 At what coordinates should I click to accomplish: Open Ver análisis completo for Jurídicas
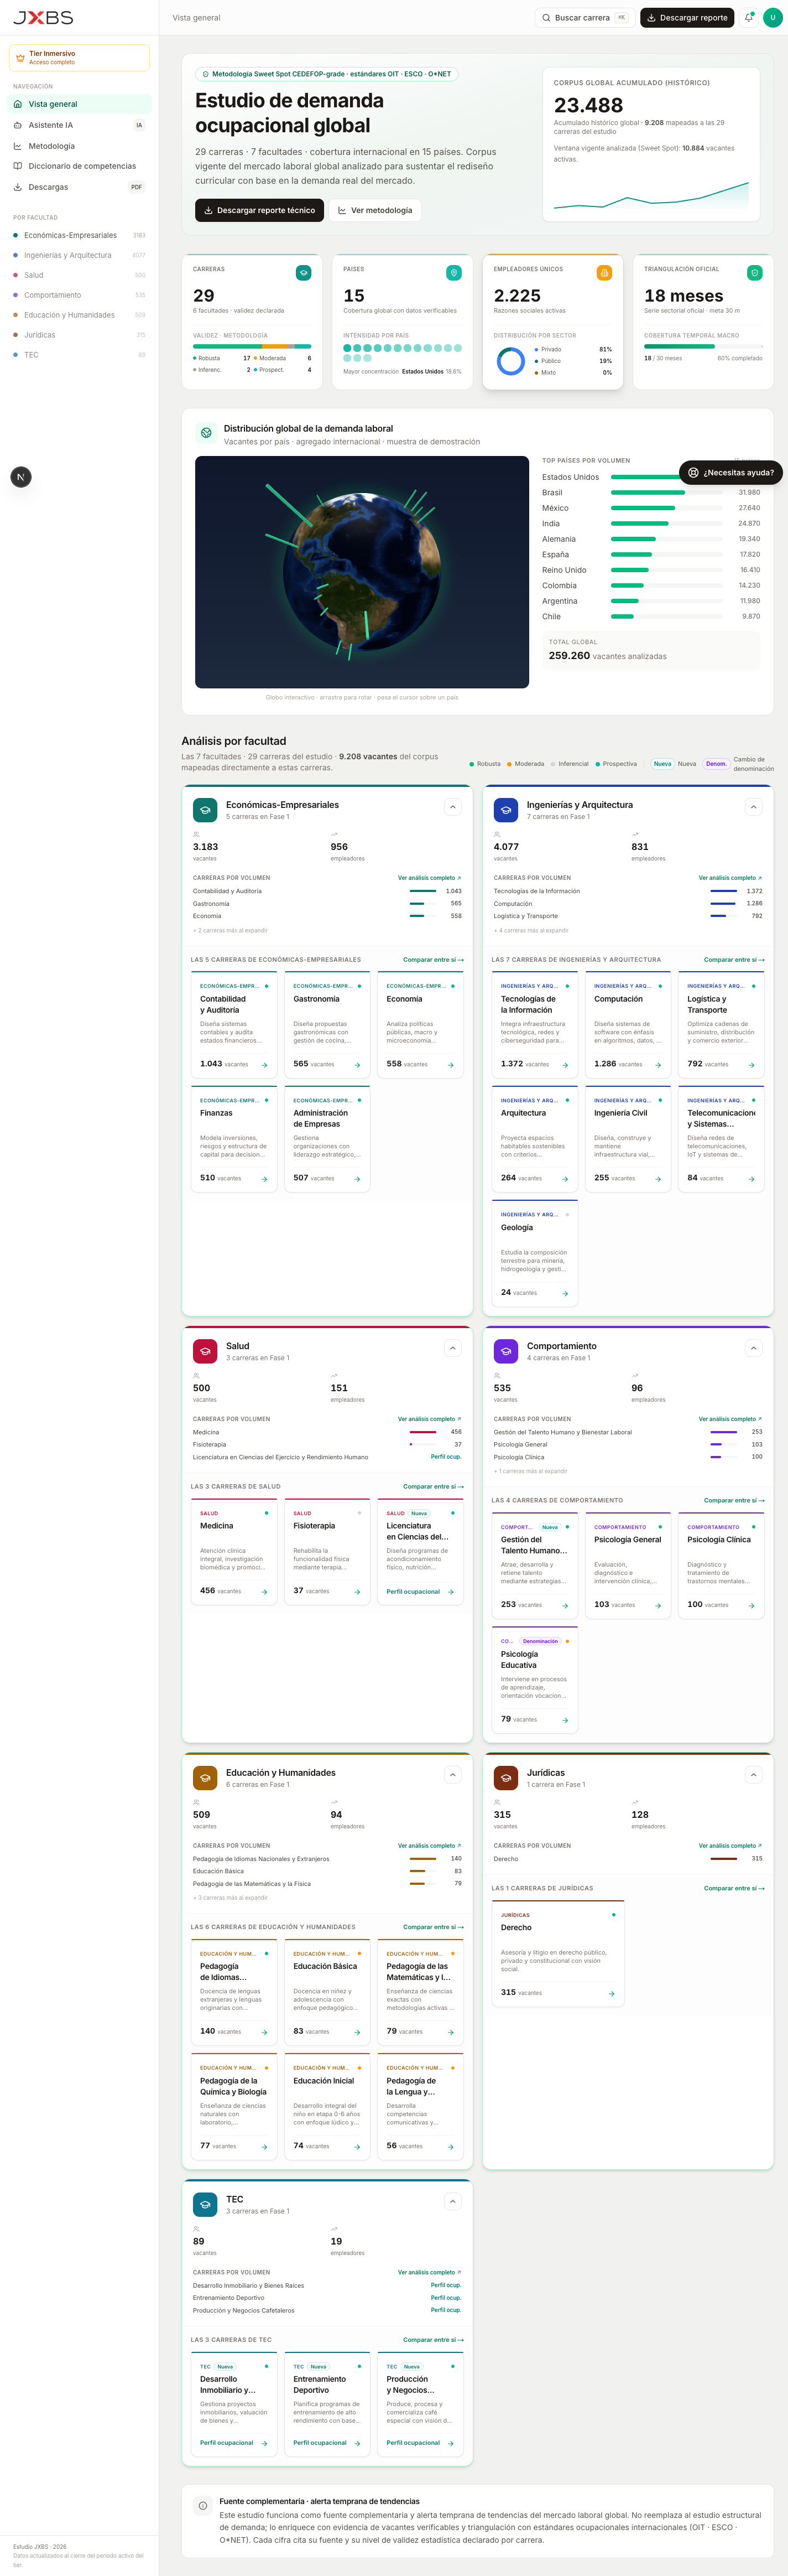(x=730, y=1846)
